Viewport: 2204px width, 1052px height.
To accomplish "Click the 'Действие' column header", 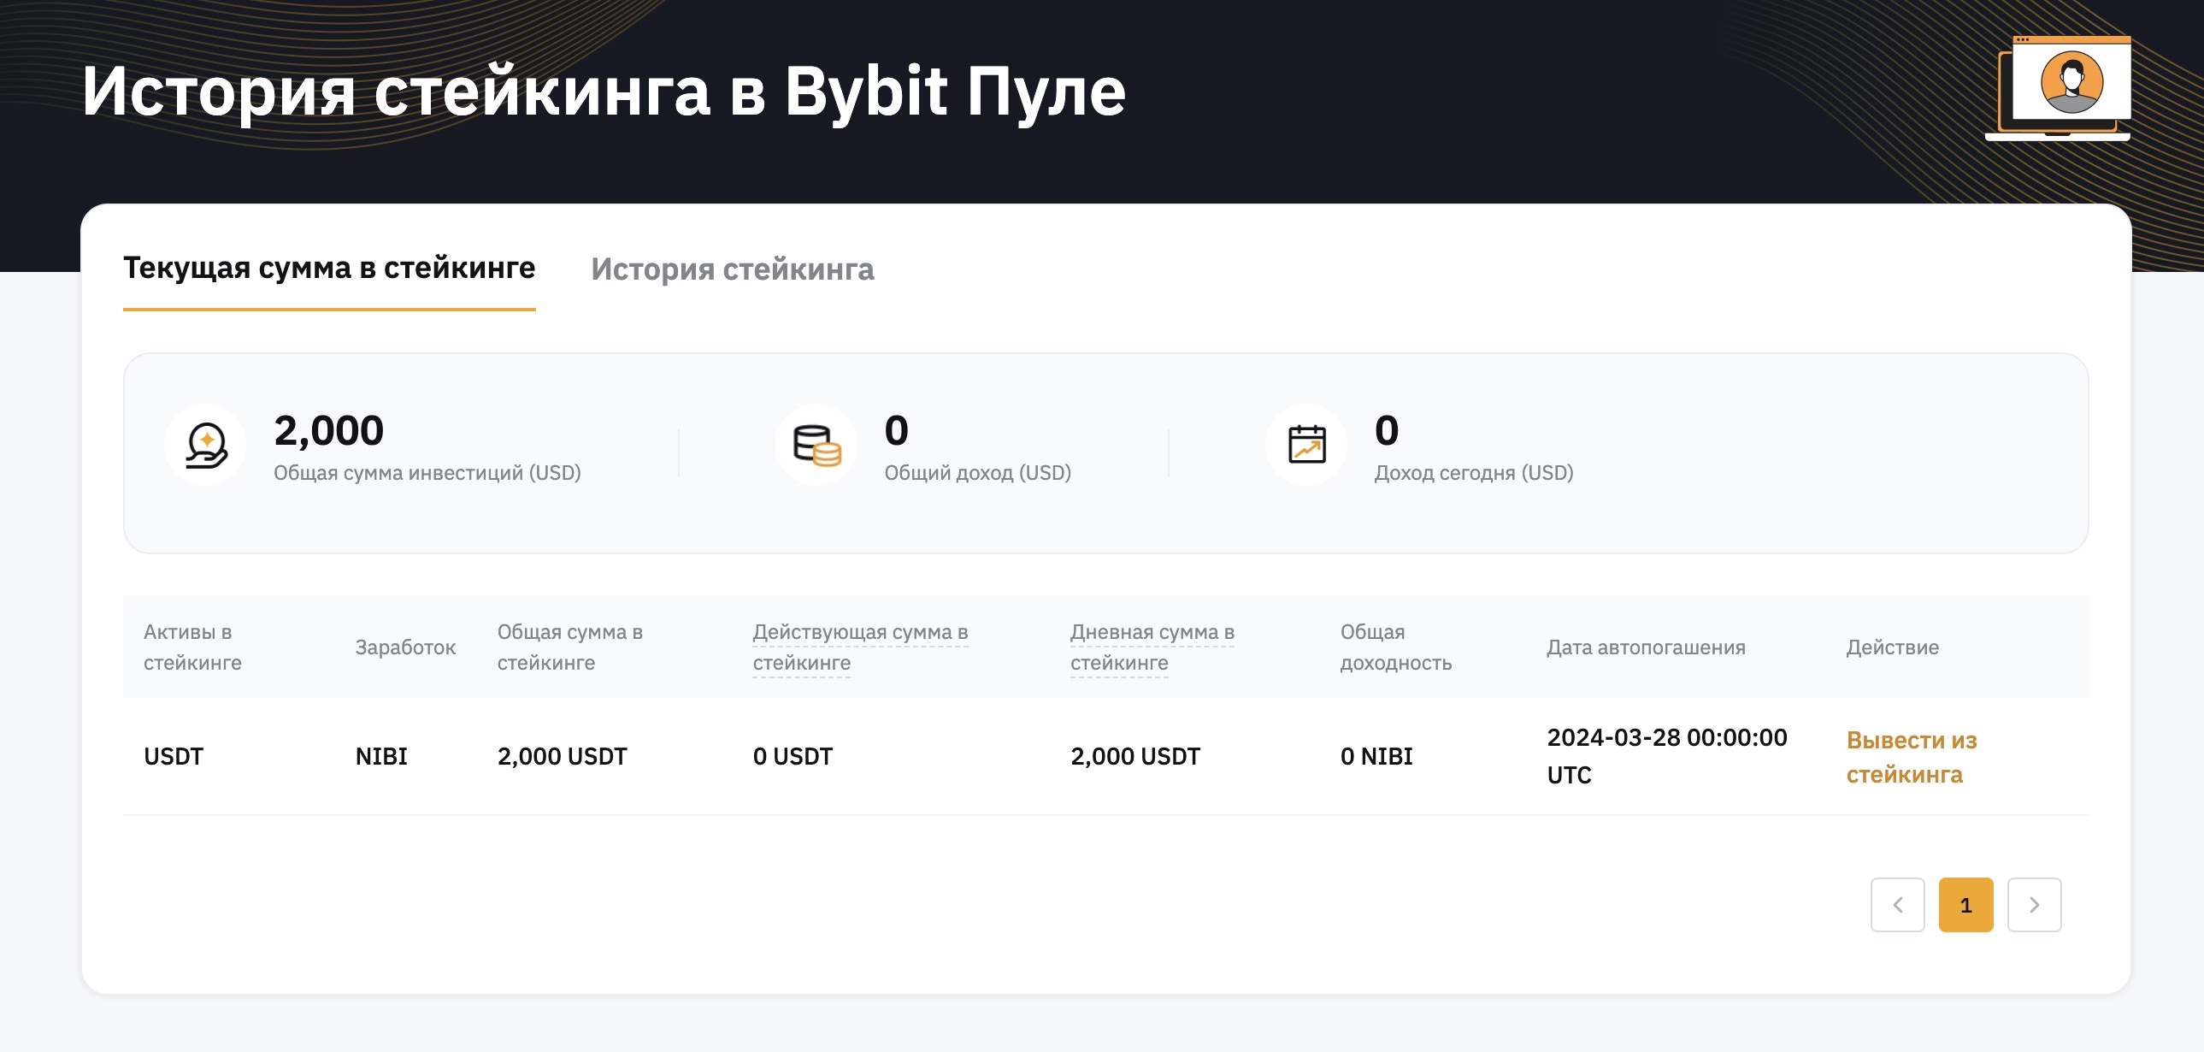I will tap(1893, 647).
